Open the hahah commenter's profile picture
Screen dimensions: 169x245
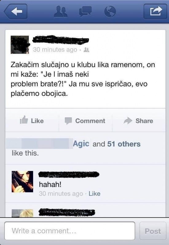tap(22, 182)
